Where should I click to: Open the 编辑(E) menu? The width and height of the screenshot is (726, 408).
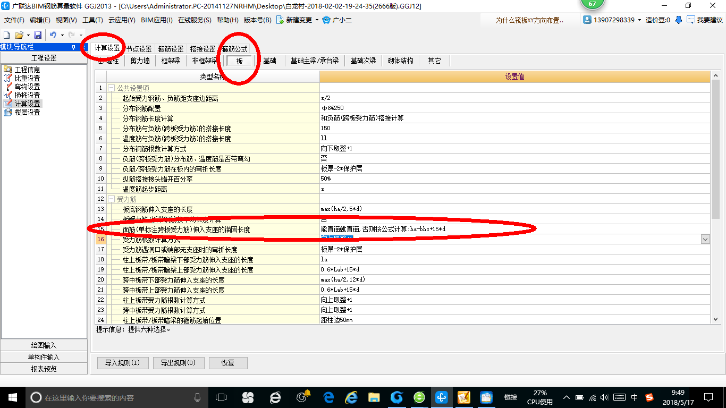40,20
